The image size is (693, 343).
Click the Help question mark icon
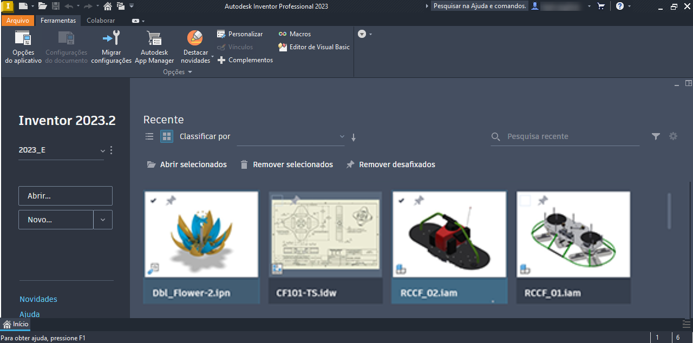click(620, 6)
